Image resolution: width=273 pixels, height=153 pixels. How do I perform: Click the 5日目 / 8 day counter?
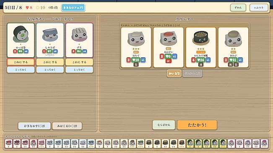(x=13, y=8)
